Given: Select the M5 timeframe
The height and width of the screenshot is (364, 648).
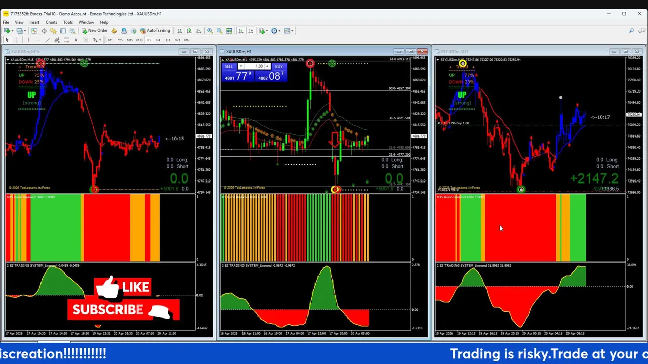Looking at the screenshot, I should pos(120,40).
